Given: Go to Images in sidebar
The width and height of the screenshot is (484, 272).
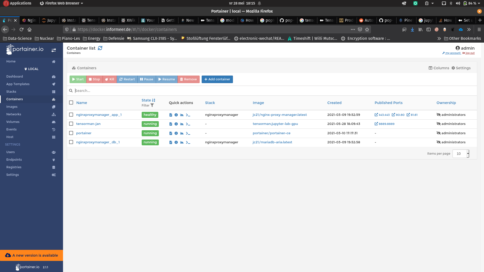Looking at the screenshot, I should click(12, 107).
